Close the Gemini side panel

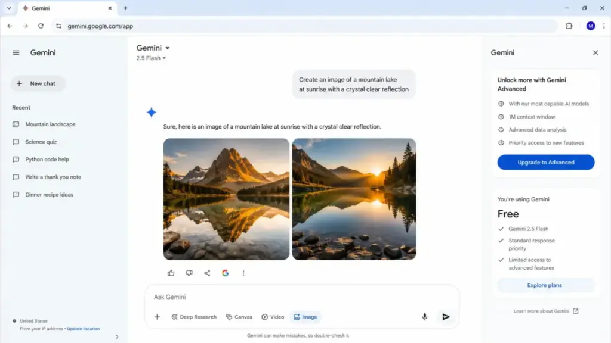(x=595, y=52)
